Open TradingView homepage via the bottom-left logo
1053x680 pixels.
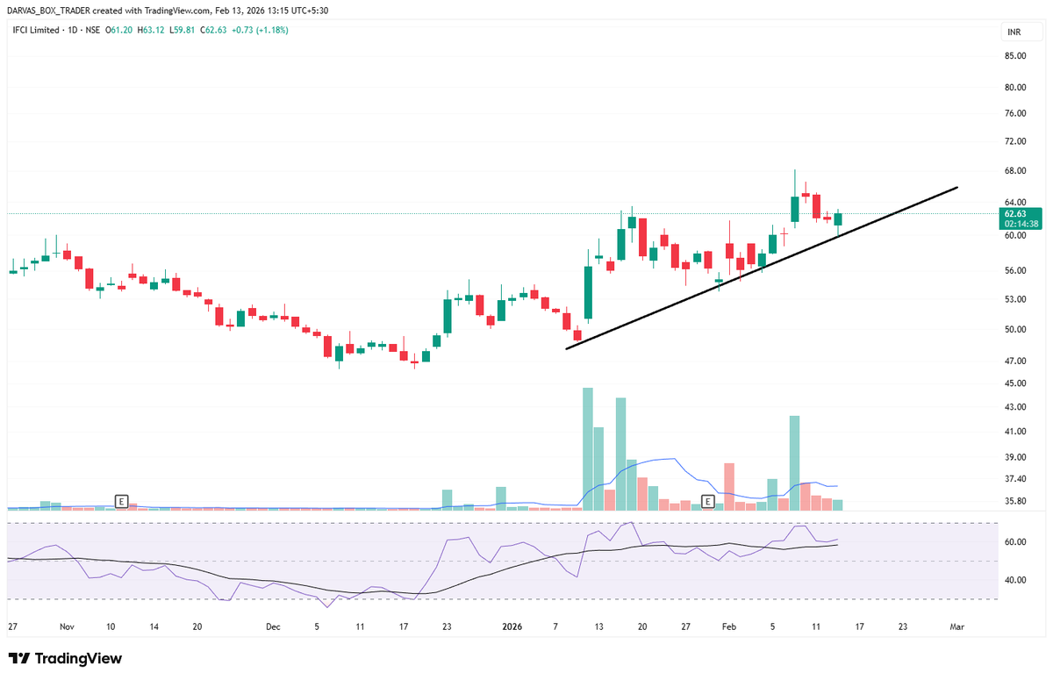click(63, 658)
